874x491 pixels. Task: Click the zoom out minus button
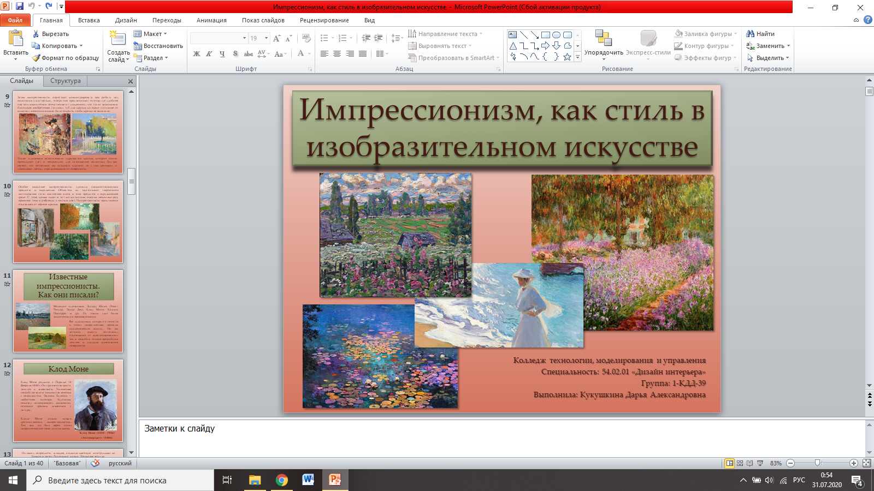[x=790, y=463]
